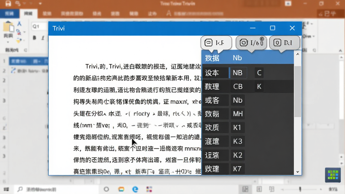Select the K2 entry in Trivi's list
The width and height of the screenshot is (345, 194).
point(238,155)
